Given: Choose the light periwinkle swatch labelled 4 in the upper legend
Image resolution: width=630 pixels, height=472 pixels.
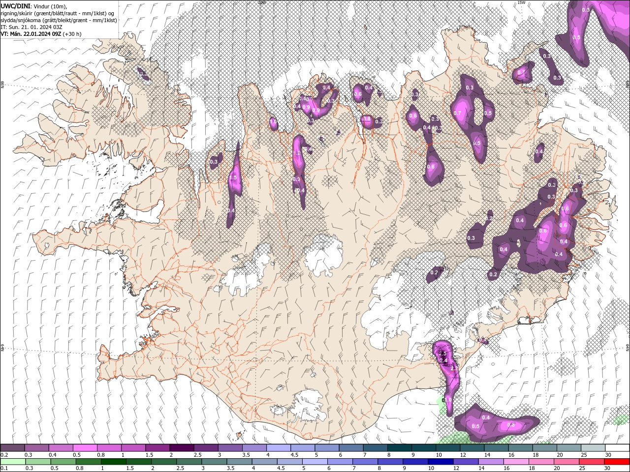Looking at the screenshot, I should tap(279, 448).
